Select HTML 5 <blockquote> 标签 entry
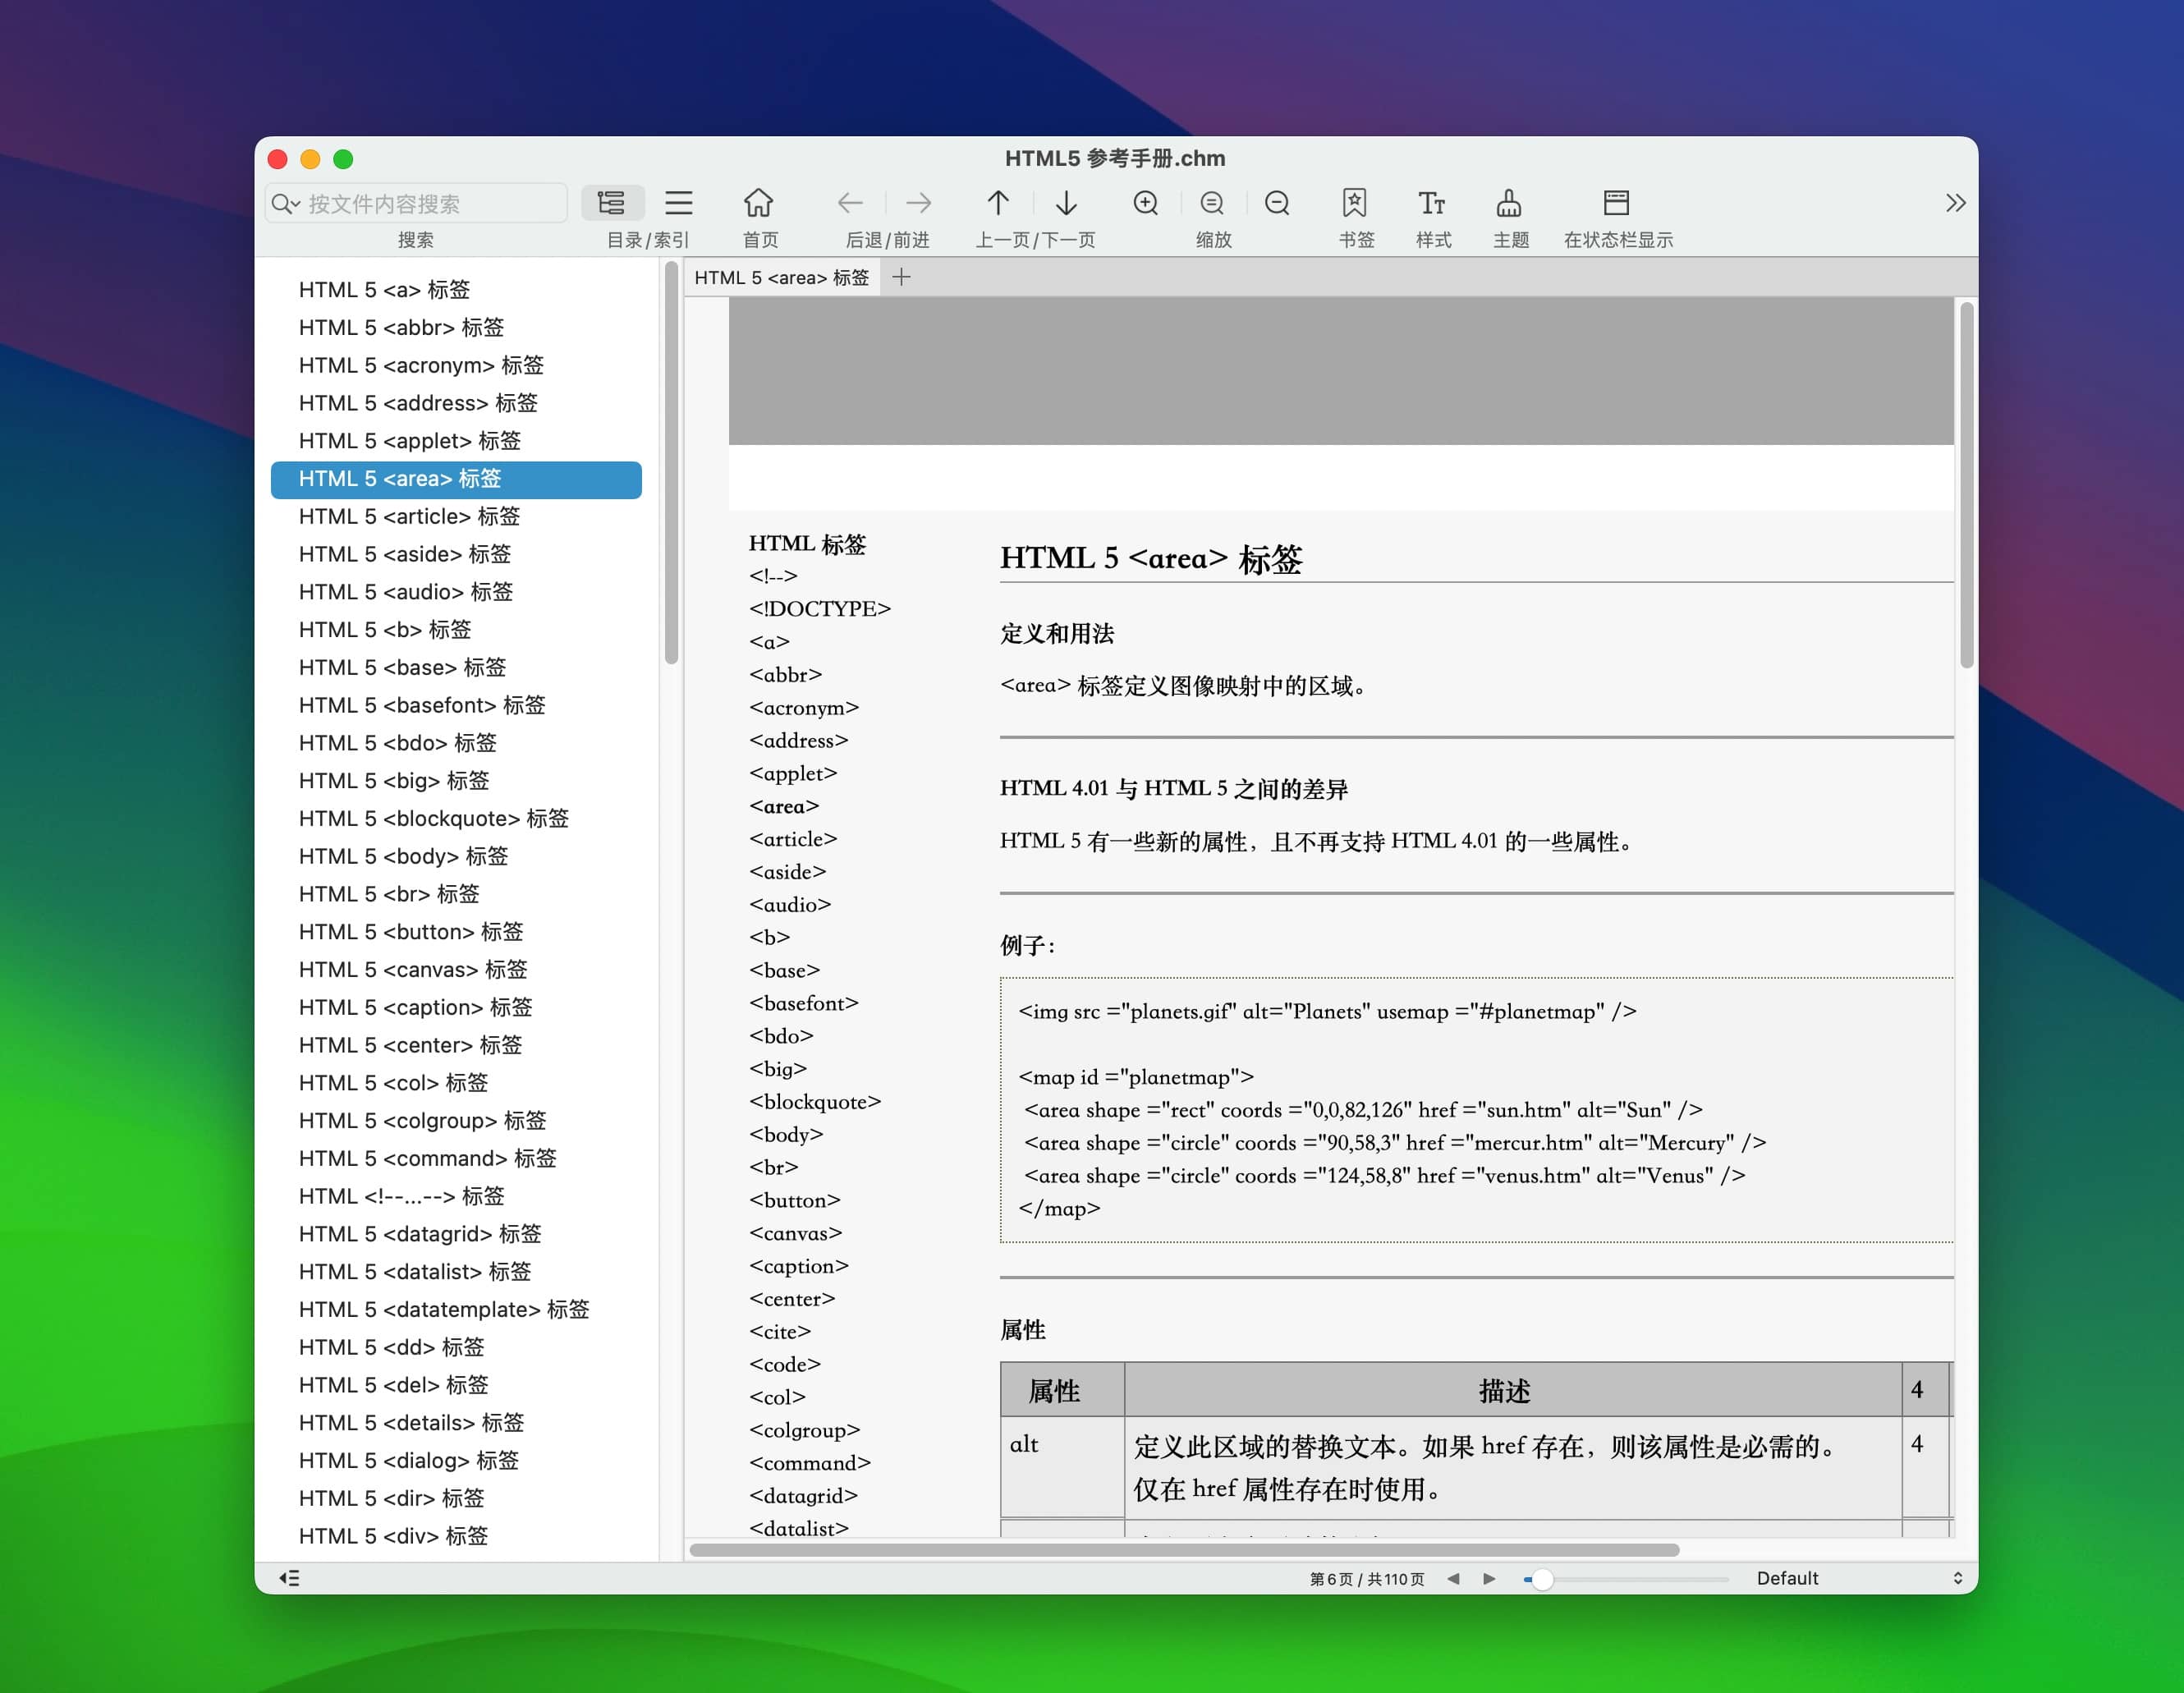2184x1693 pixels. pos(456,818)
